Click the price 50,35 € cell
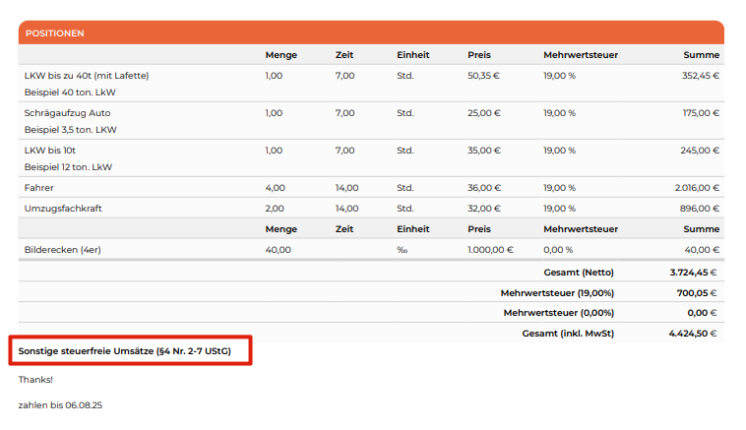746x430 pixels. [x=483, y=76]
